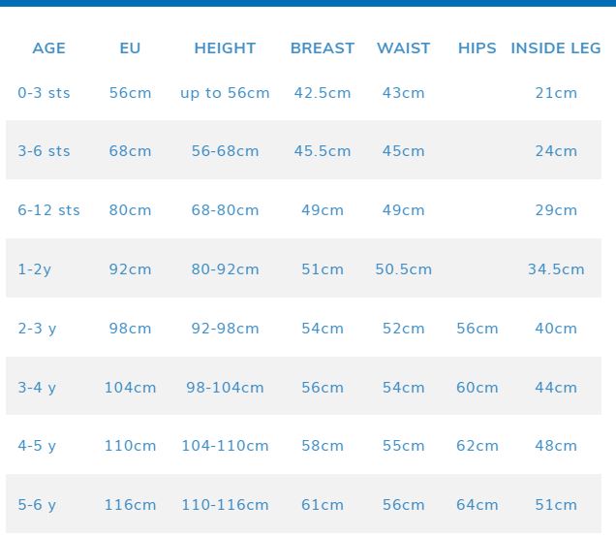The height and width of the screenshot is (536, 616).
Task: Click the 50.5cm waist value
Action: (x=403, y=269)
